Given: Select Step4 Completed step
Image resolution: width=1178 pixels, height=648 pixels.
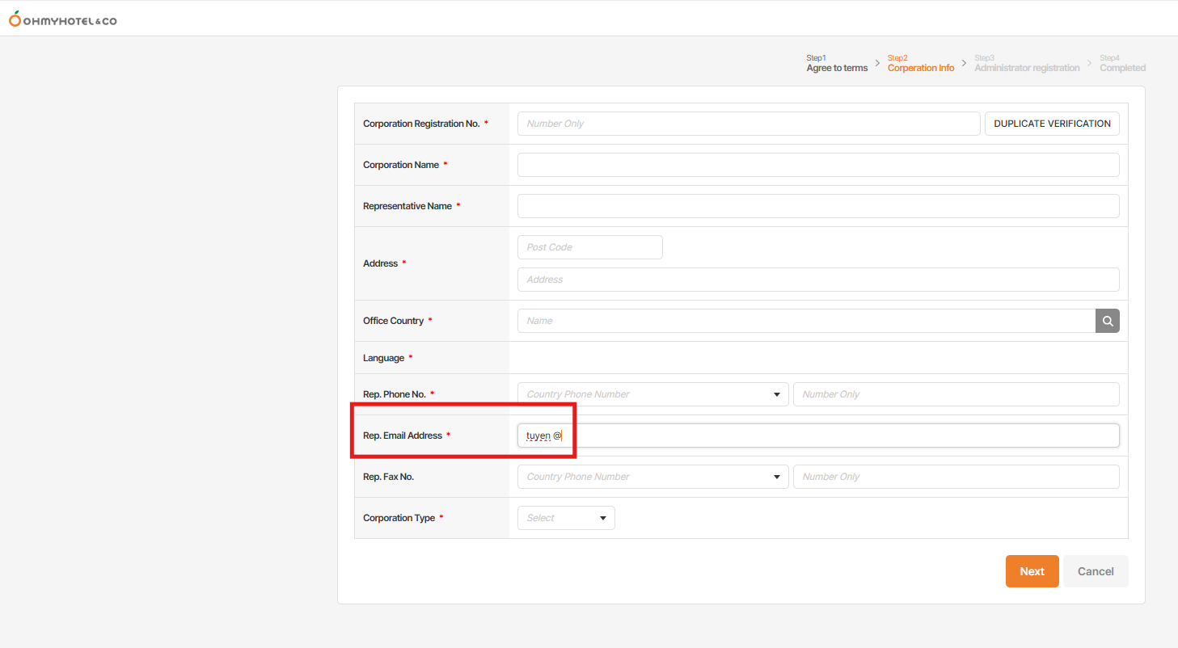Looking at the screenshot, I should pyautogui.click(x=1122, y=64).
